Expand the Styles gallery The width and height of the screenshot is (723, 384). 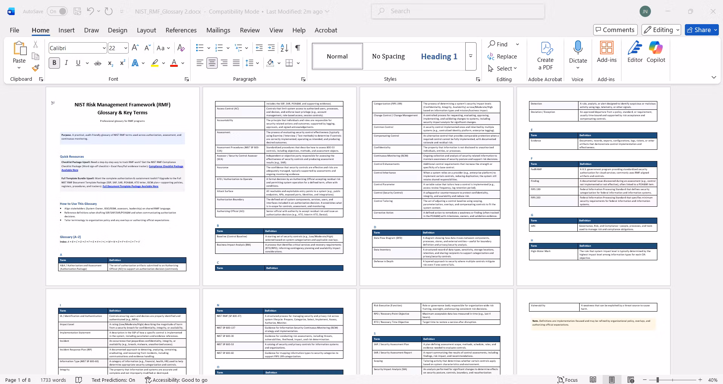(x=471, y=56)
